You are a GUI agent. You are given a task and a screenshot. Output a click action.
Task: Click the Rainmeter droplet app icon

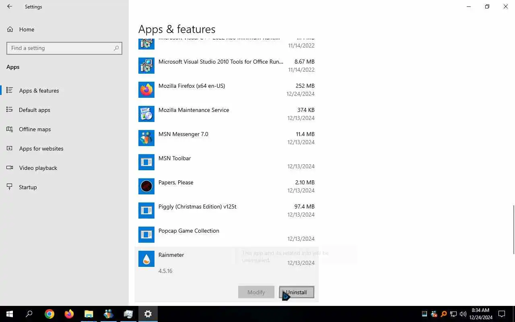(x=146, y=259)
